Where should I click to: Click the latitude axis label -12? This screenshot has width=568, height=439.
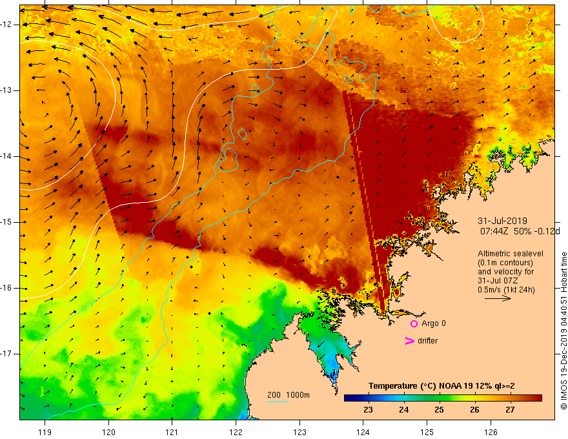6,25
